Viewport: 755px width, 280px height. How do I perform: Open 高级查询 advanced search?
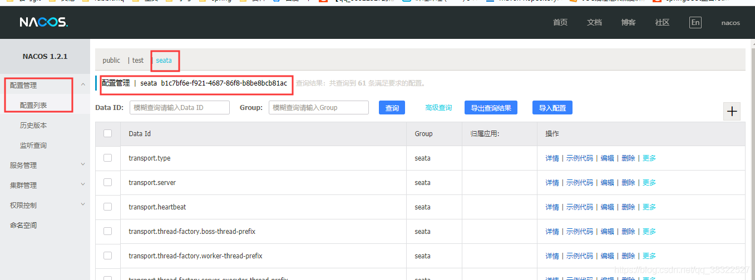438,108
